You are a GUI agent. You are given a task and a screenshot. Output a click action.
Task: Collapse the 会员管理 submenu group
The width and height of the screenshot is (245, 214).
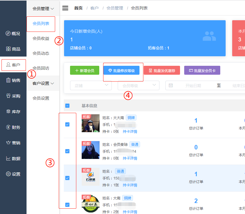pyautogui.click(x=43, y=9)
